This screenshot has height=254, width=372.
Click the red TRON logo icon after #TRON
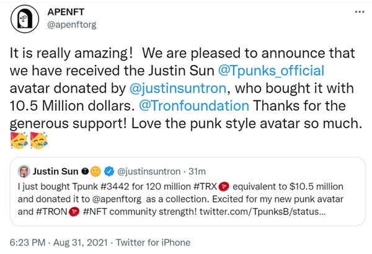[74, 212]
